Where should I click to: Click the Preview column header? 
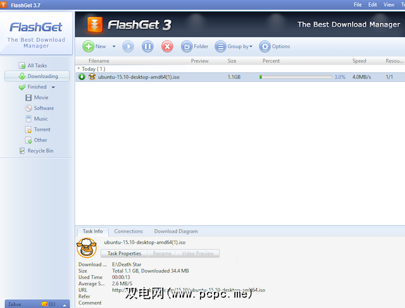[x=200, y=61]
